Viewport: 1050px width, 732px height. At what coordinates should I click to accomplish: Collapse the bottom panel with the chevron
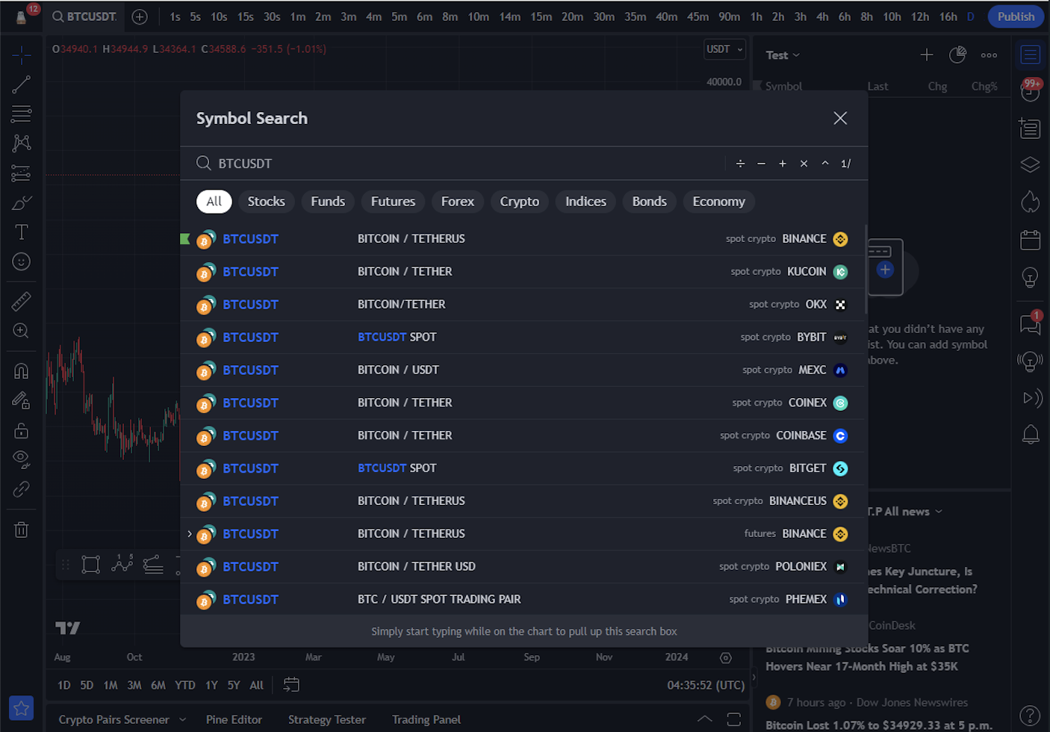click(705, 719)
